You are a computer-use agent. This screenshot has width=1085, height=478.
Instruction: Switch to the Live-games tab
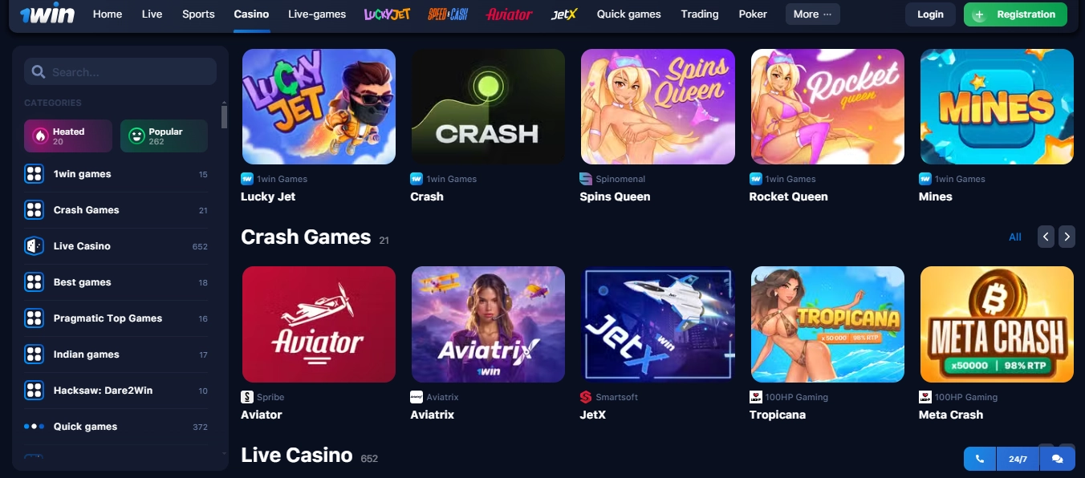[x=317, y=14]
